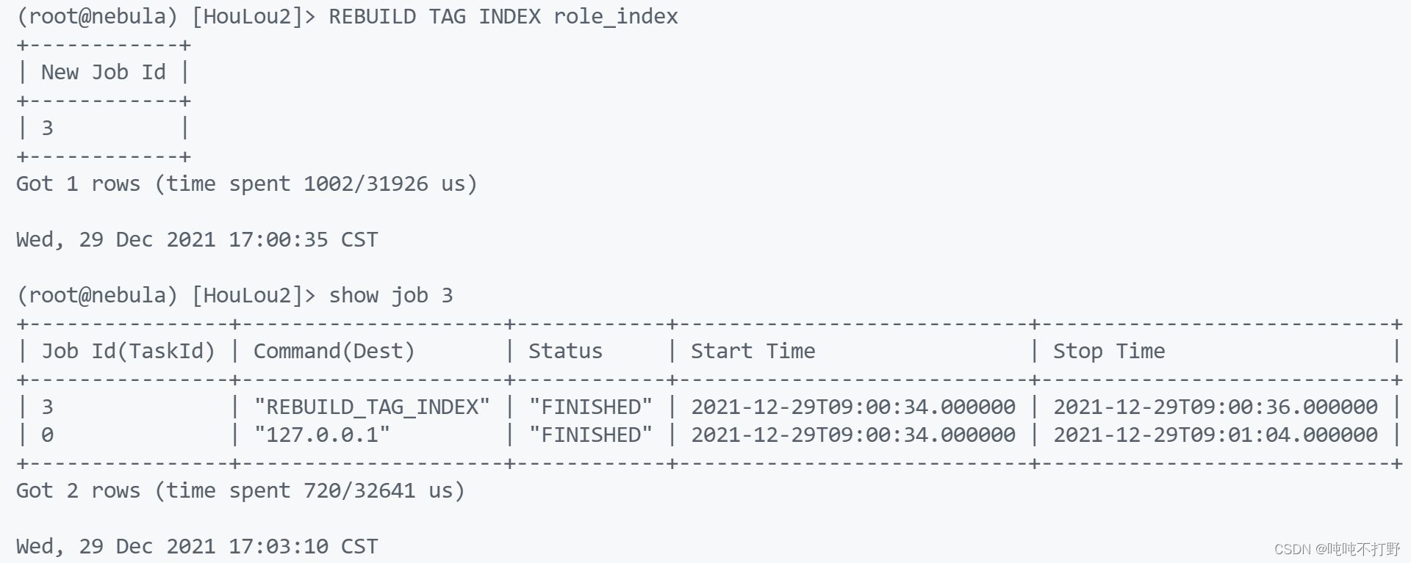Click the timestamp Wed, 29 Dec 2021 17:00:35 CST
This screenshot has height=563, width=1411.
[197, 239]
